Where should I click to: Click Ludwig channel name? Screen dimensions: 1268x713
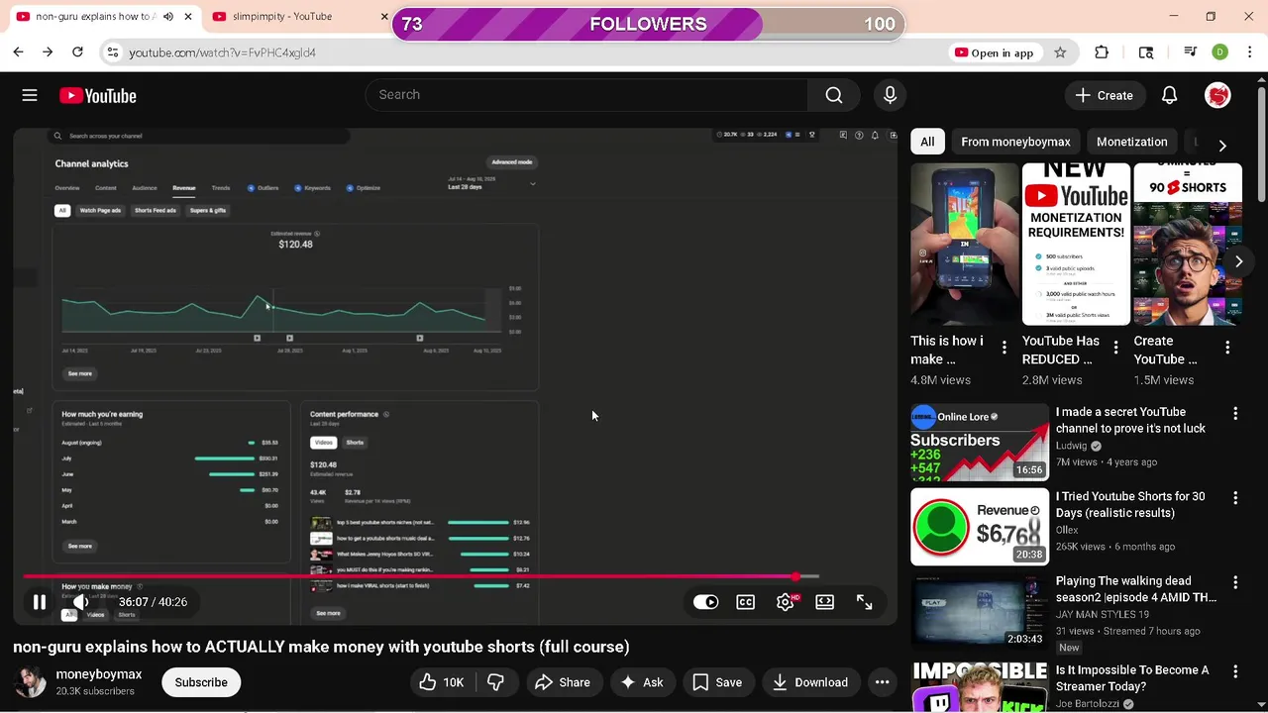(x=1071, y=446)
